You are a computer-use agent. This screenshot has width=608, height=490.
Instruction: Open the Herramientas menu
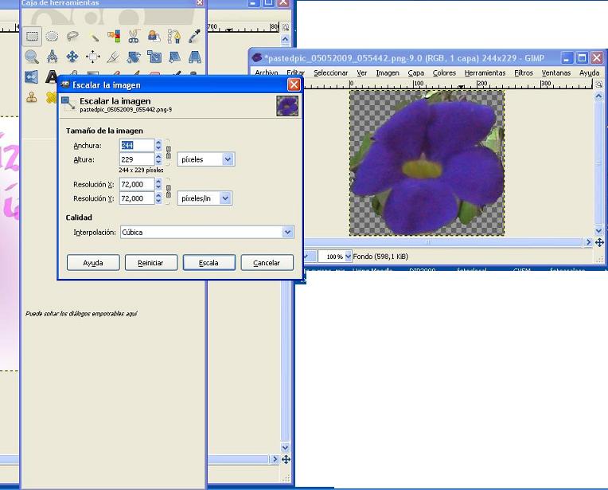(x=485, y=73)
